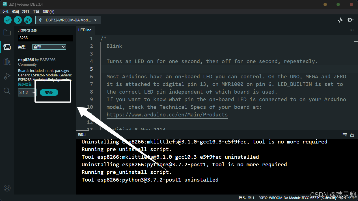The height and width of the screenshot is (201, 358).
Task: Open the 工具 menu
Action: click(36, 12)
